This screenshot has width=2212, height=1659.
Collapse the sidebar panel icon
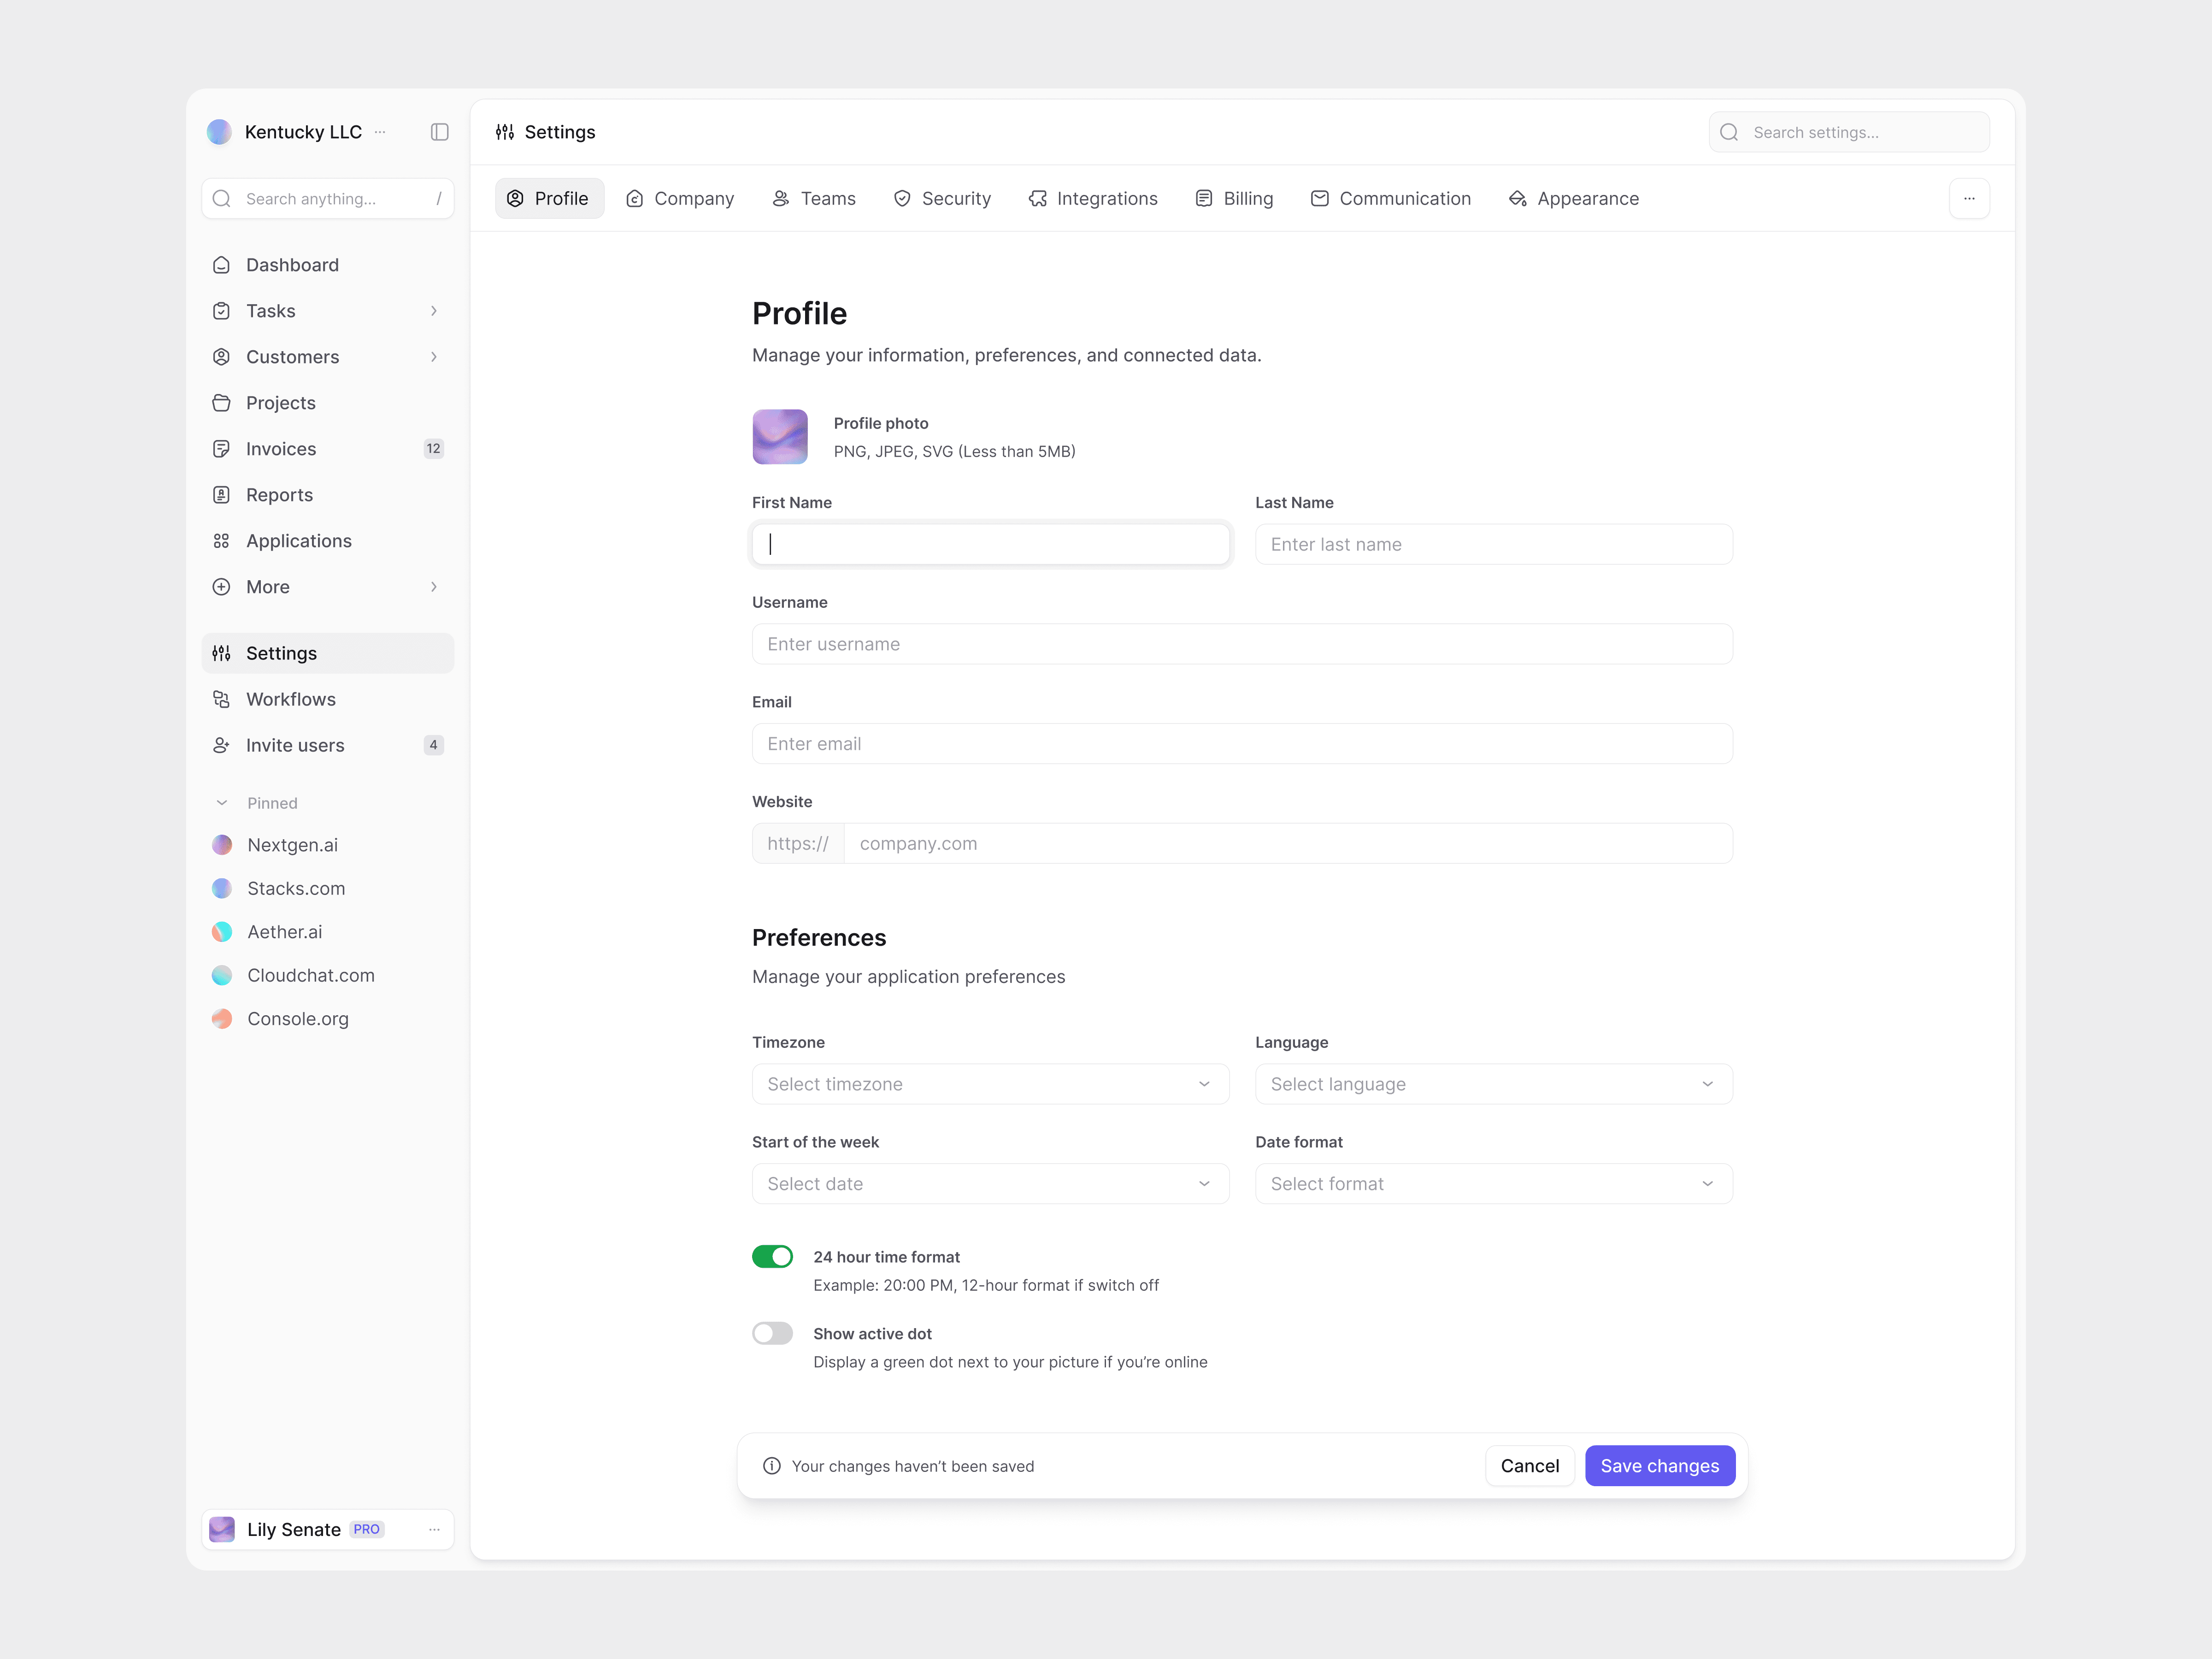[x=439, y=132]
